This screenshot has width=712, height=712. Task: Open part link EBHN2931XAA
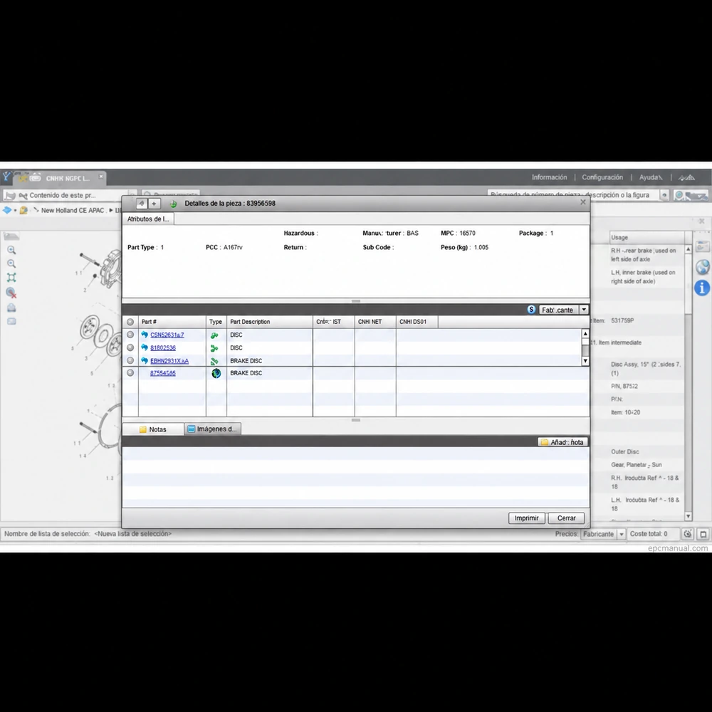tap(169, 361)
